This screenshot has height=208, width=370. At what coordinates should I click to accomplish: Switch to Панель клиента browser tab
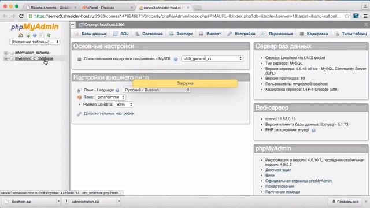pyautogui.click(x=51, y=8)
